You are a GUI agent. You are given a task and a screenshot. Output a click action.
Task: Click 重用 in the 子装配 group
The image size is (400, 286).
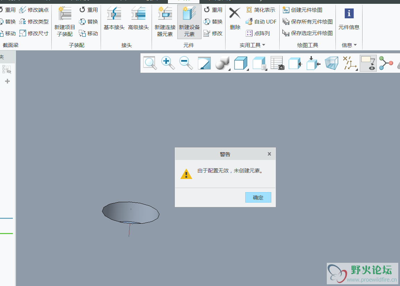pyautogui.click(x=88, y=10)
